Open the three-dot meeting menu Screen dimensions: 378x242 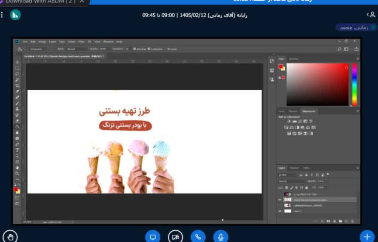tap(2, 15)
